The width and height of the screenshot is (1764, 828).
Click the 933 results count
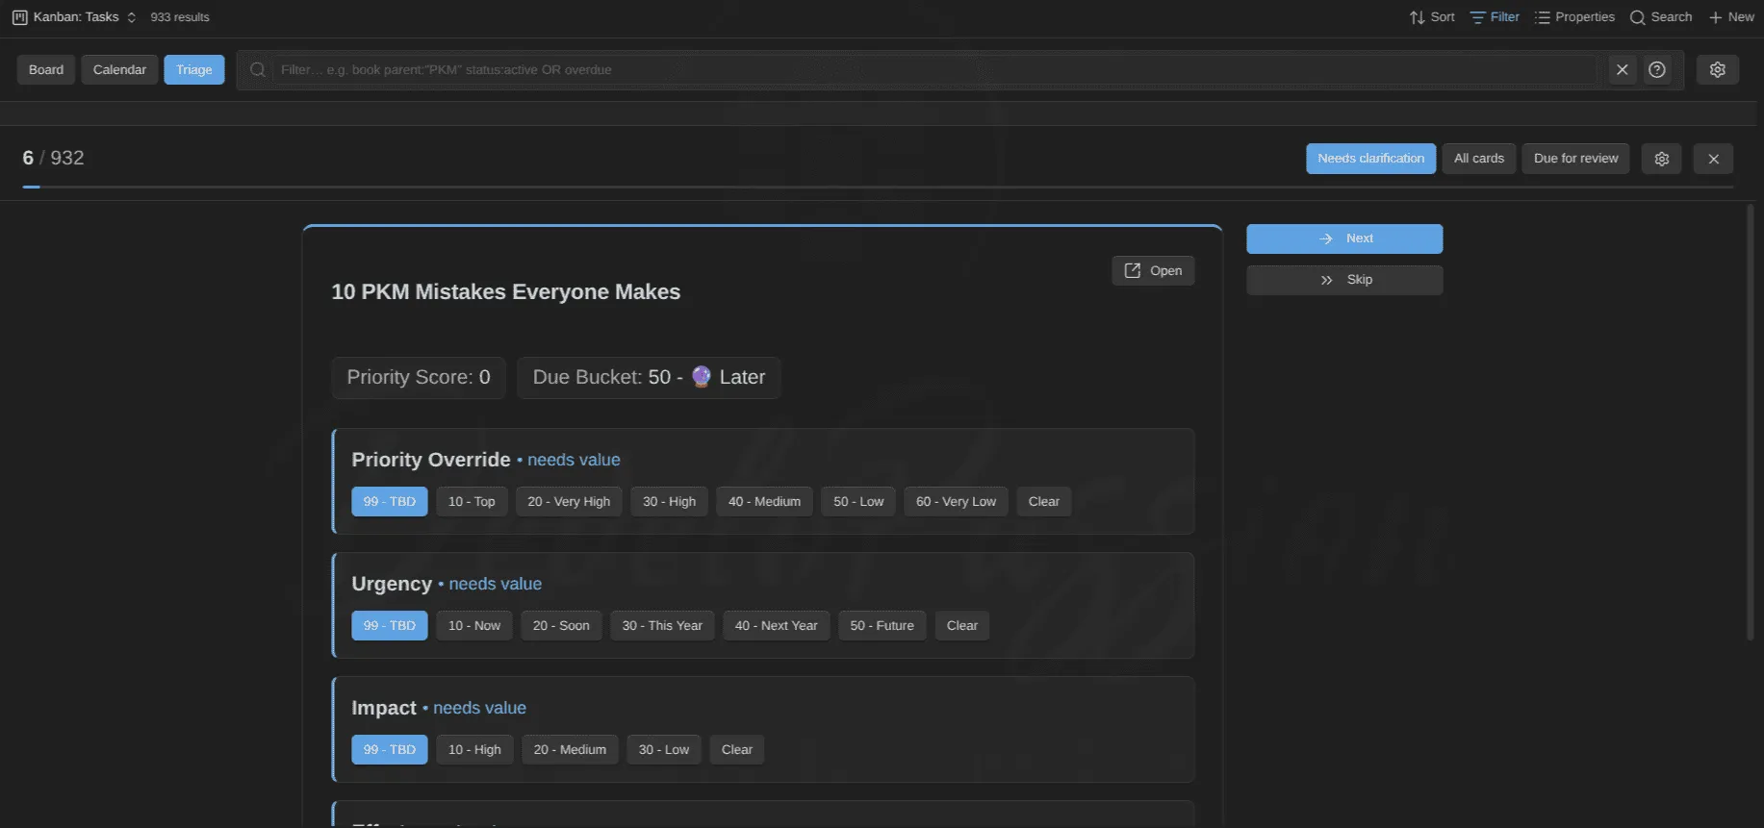(180, 17)
